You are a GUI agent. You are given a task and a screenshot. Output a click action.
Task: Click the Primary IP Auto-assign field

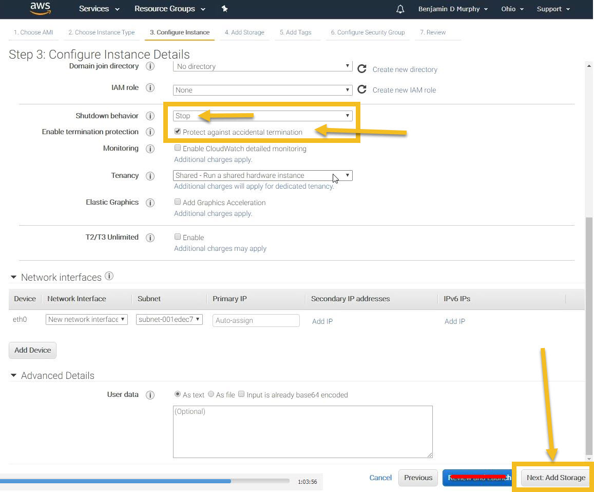point(256,320)
